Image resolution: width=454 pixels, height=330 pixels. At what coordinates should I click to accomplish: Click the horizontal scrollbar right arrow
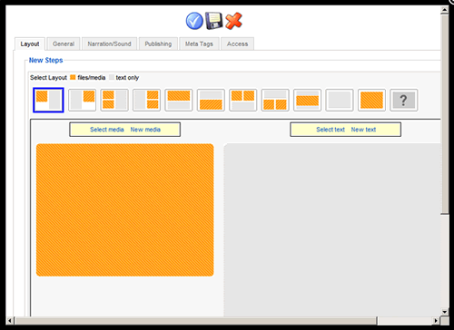pos(436,321)
